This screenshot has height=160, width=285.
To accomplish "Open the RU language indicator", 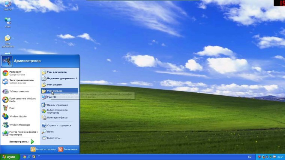I will 249,157.
